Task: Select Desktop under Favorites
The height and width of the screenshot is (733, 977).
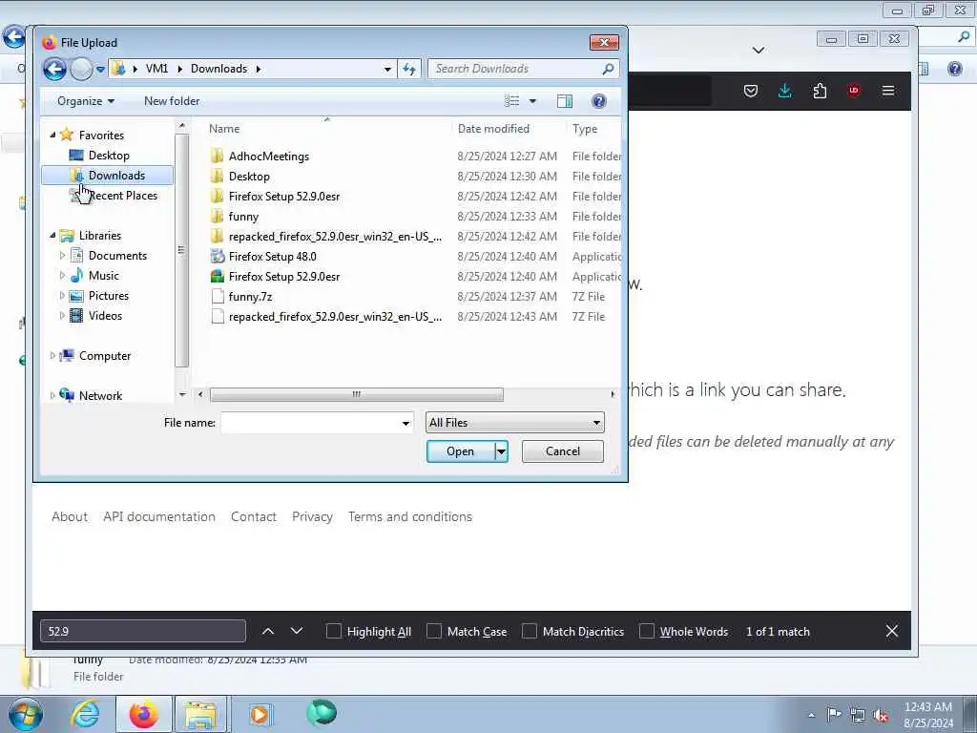Action: [109, 156]
